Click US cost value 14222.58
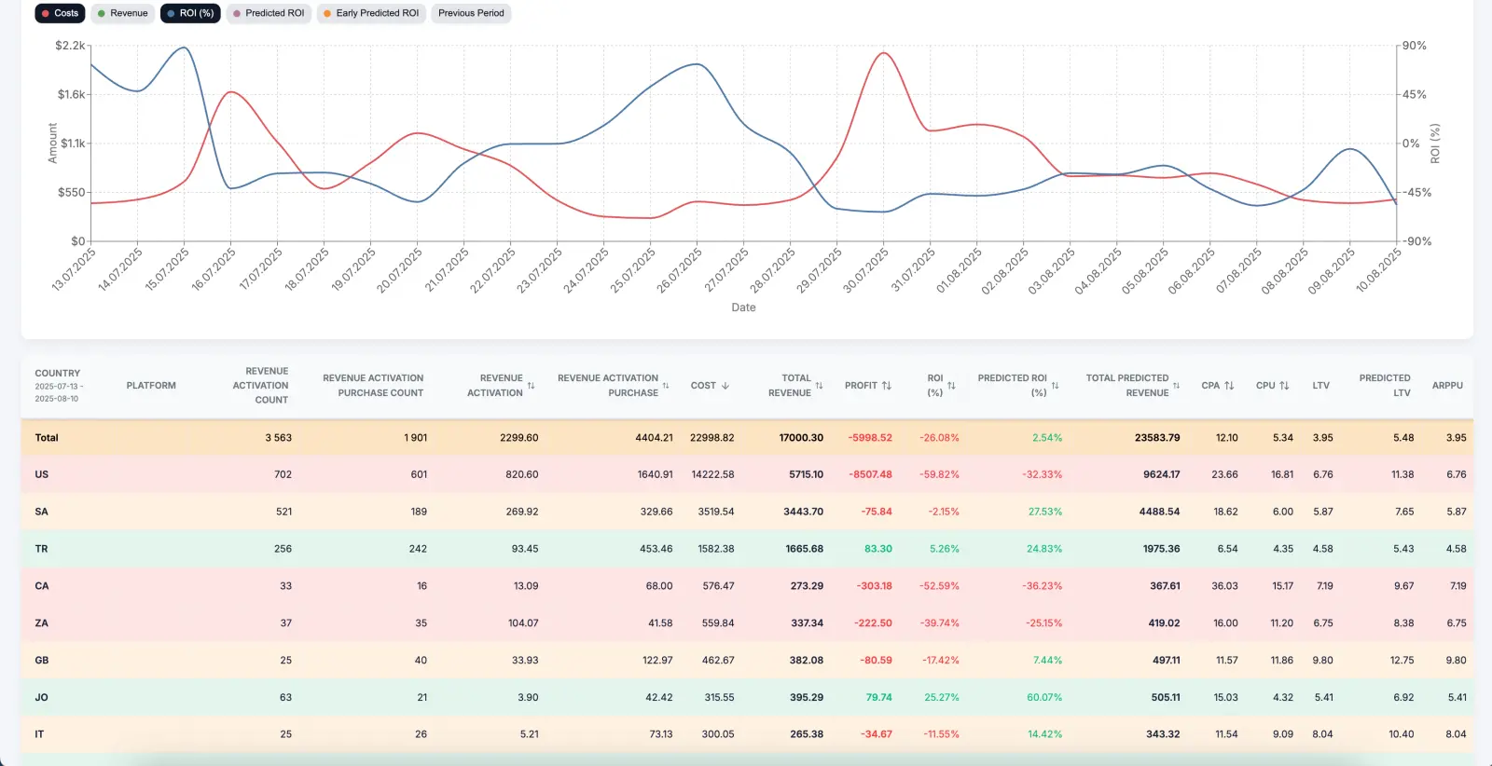 pos(712,474)
